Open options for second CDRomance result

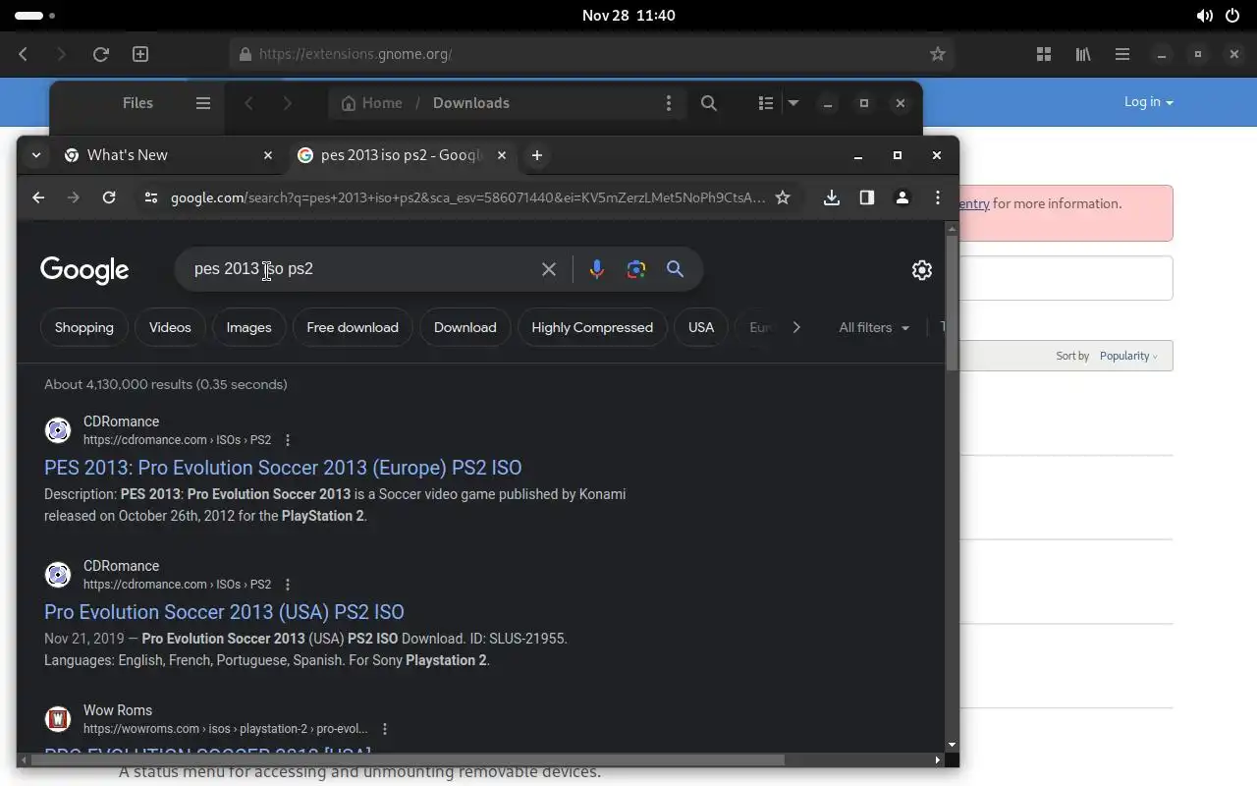tap(288, 585)
